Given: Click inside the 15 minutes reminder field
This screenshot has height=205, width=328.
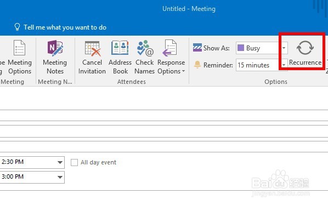Looking at the screenshot, I should point(258,65).
